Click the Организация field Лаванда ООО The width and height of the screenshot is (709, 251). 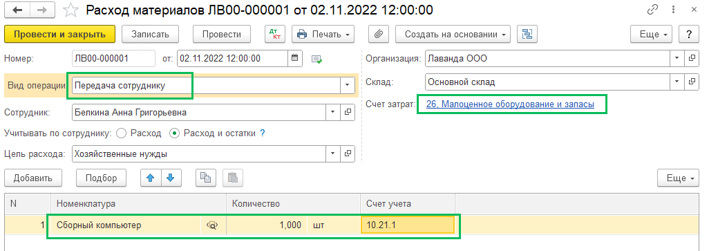click(x=547, y=58)
